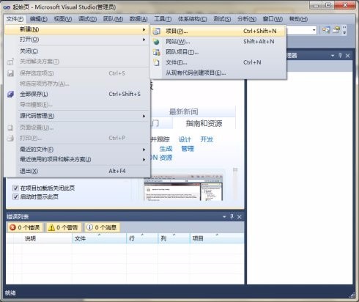Toggle 启动时显示此页 checkbox
The height and width of the screenshot is (302, 359).
pos(15,196)
